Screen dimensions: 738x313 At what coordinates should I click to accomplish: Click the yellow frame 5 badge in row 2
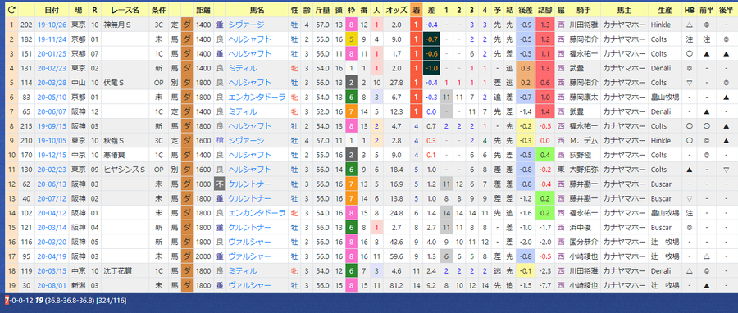click(x=352, y=39)
